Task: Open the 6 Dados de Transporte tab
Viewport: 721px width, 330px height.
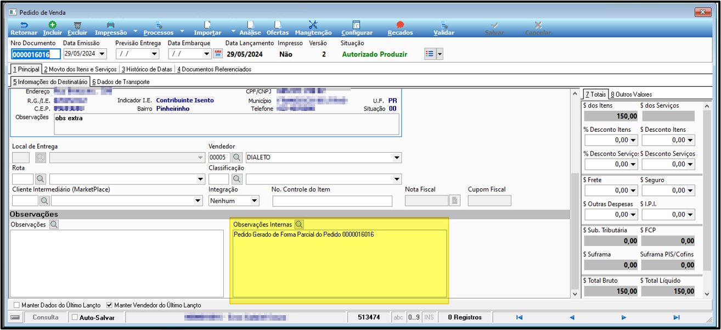Action: click(x=121, y=82)
